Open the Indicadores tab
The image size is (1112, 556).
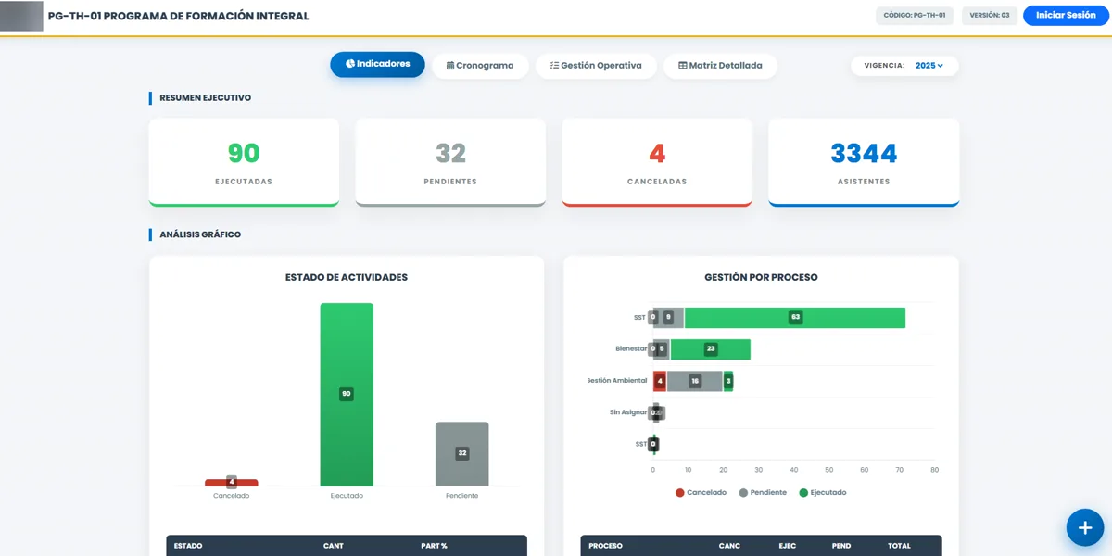point(377,64)
